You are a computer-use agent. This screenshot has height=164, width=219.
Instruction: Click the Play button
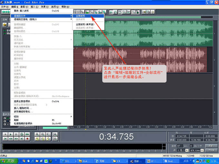coord(11,134)
